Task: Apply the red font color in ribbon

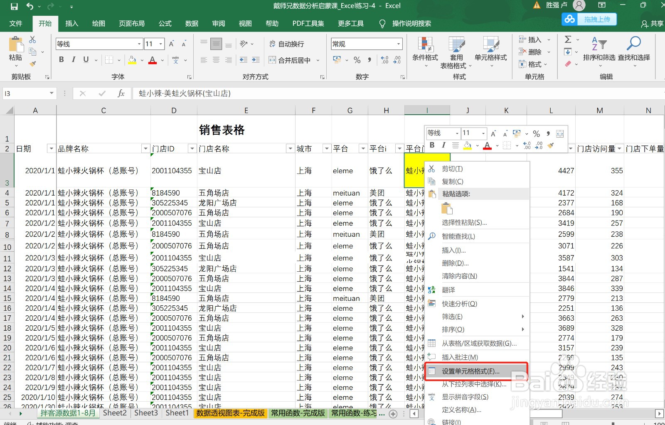Action: tap(153, 60)
